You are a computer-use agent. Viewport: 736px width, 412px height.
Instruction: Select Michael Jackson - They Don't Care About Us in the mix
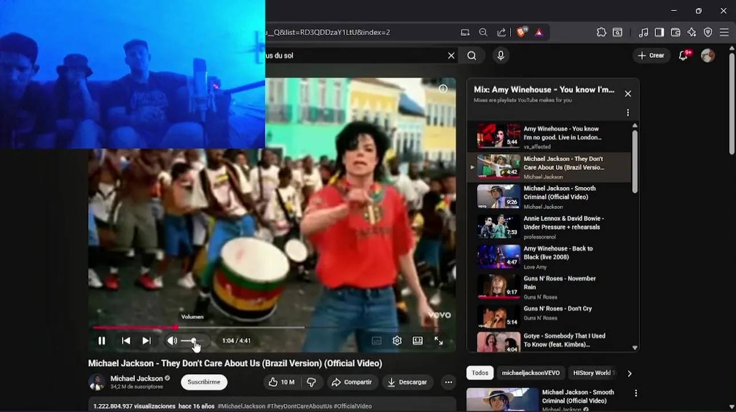click(x=549, y=167)
